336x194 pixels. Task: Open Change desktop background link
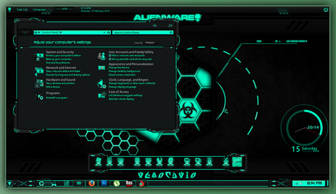124,71
